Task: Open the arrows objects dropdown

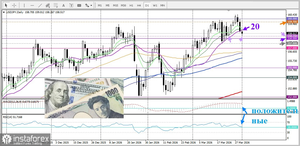Action: [x=88, y=5]
